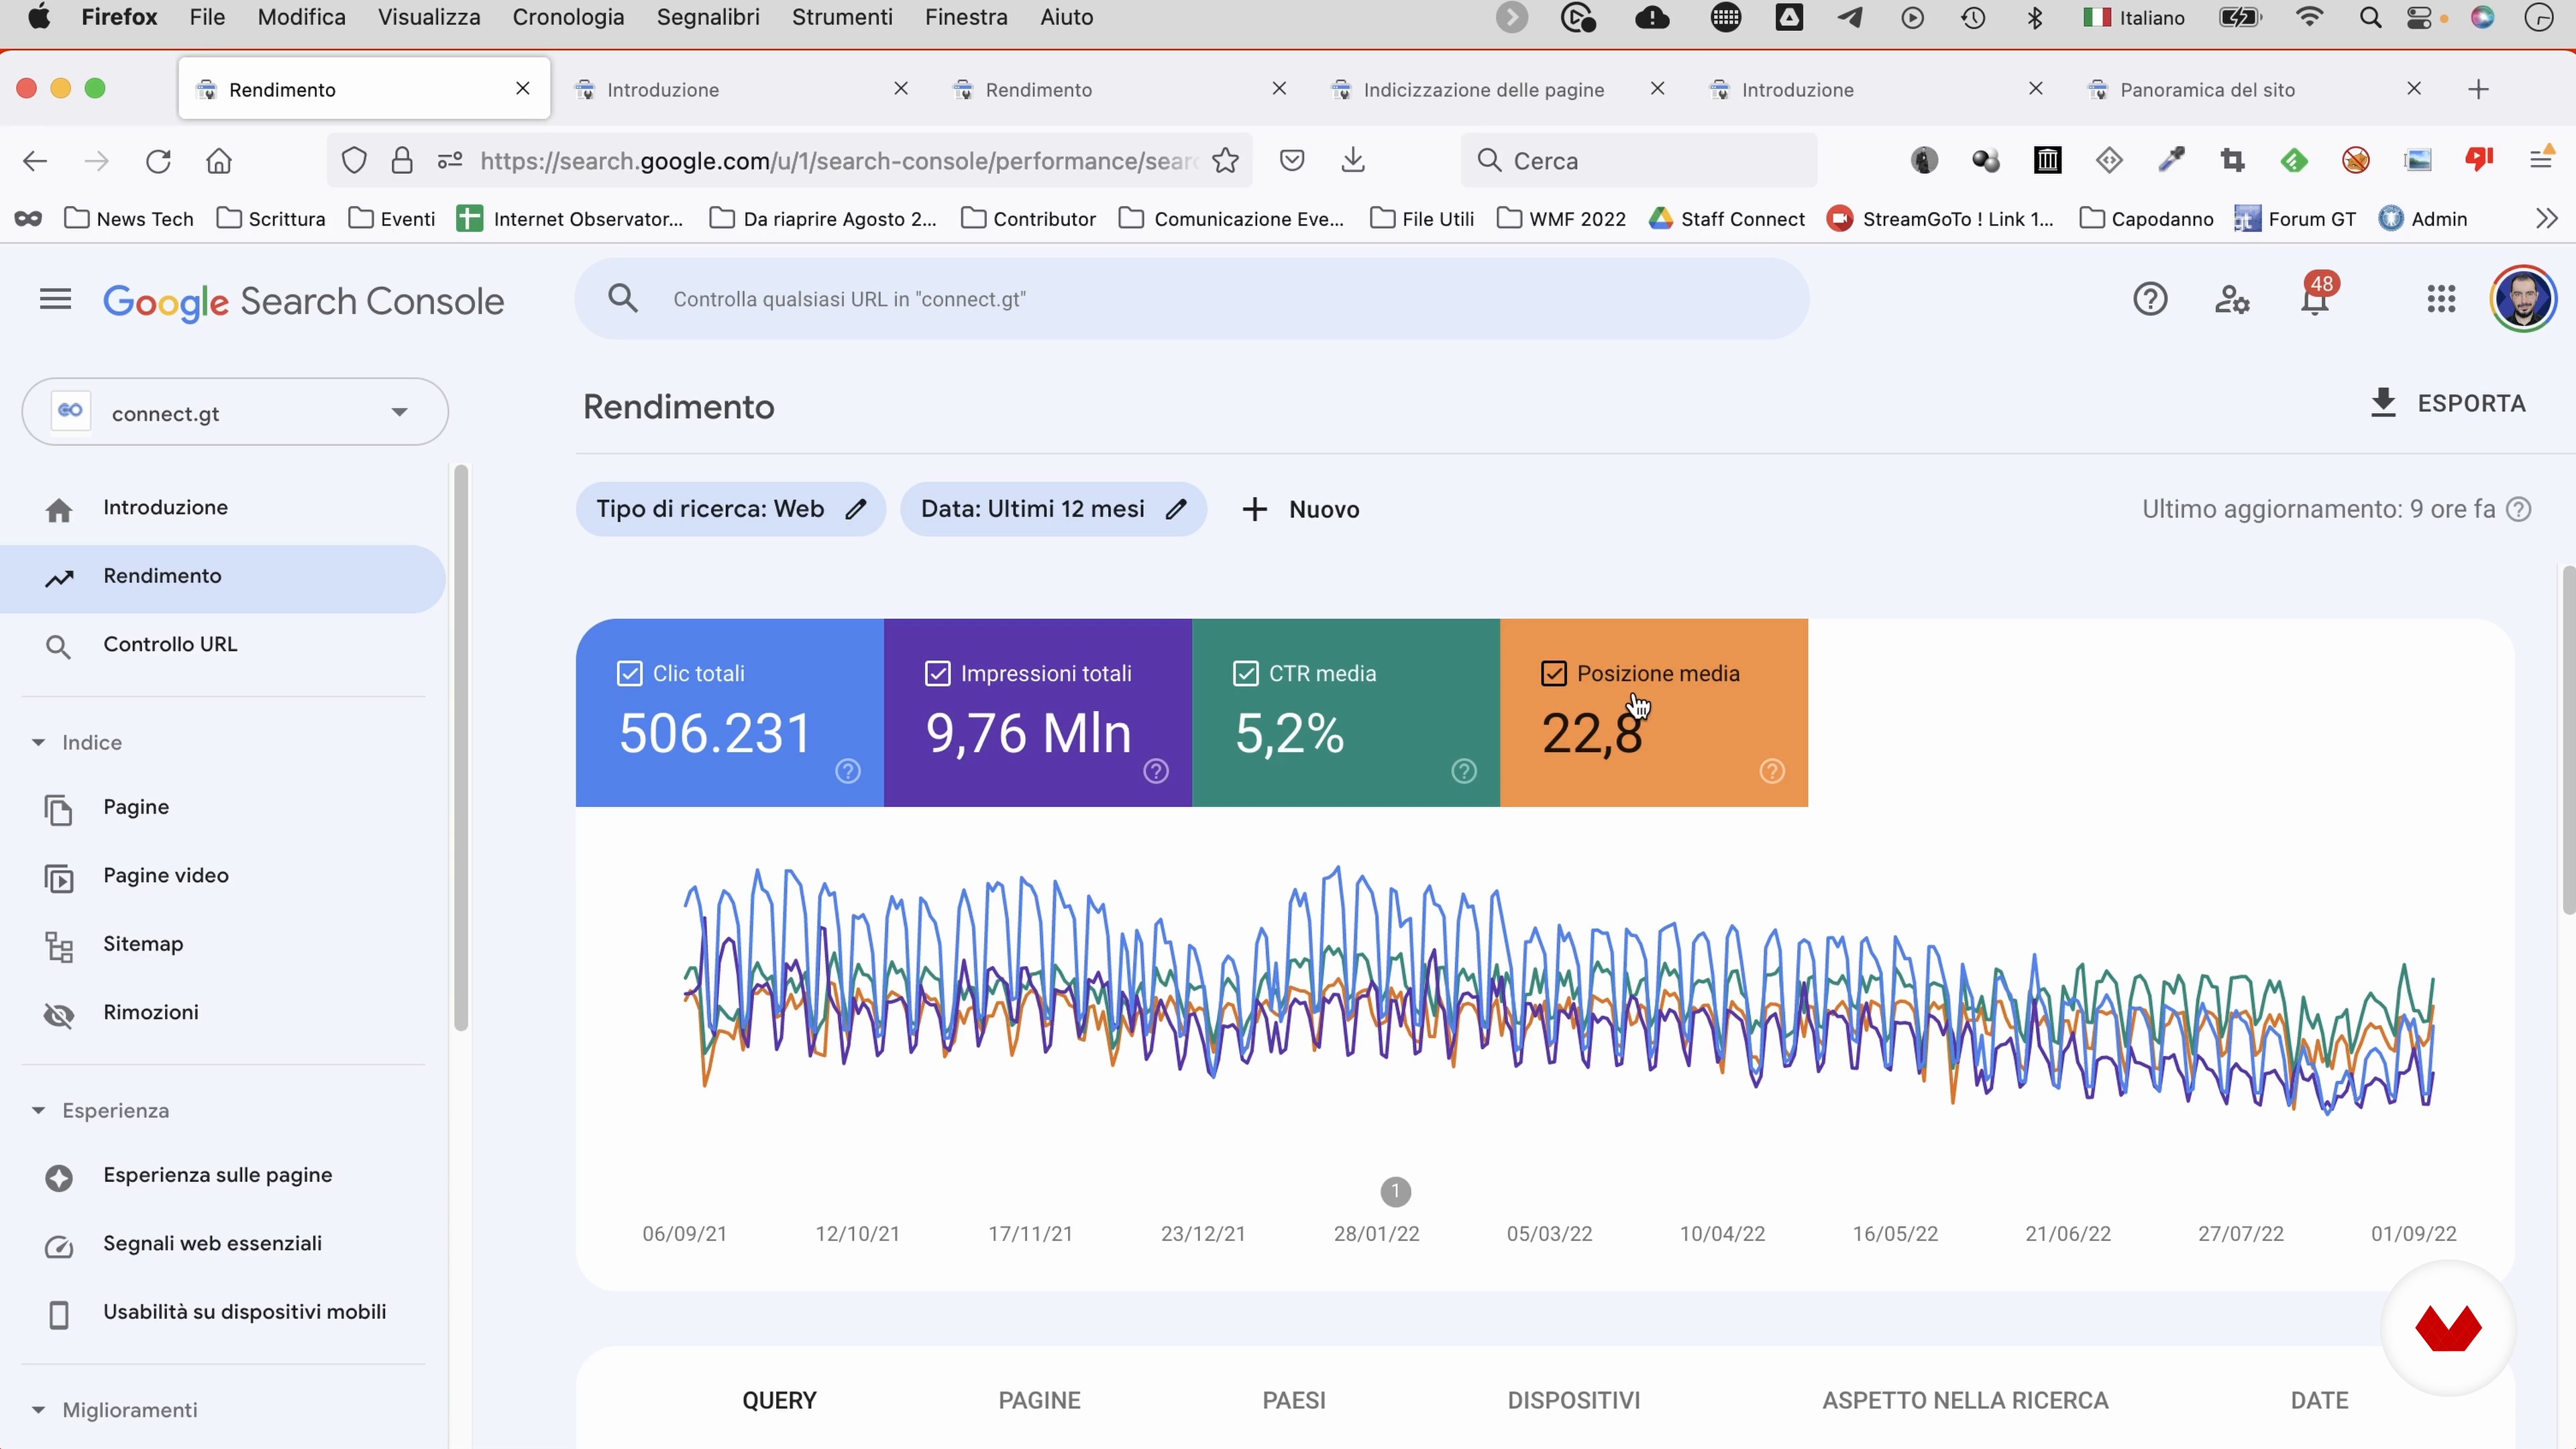Image resolution: width=2576 pixels, height=1449 pixels.
Task: Uncheck the Clic totali metric
Action: pos(629,673)
